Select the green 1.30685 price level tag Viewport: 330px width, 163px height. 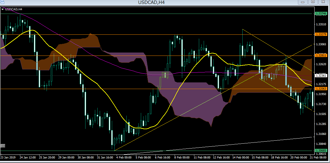click(321, 151)
